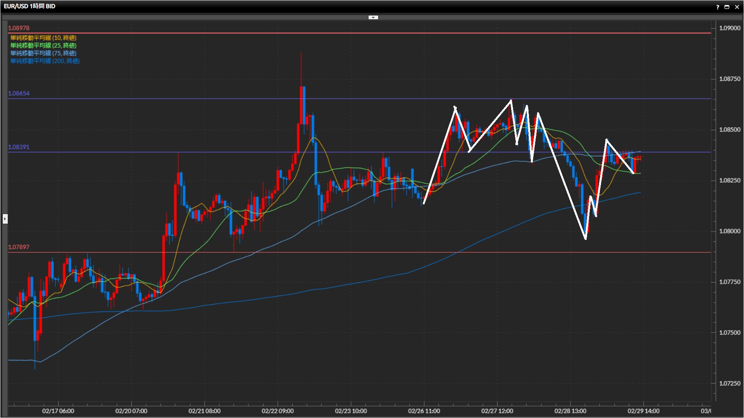Select the 200-period moving average label
This screenshot has height=418, width=744.
point(45,61)
